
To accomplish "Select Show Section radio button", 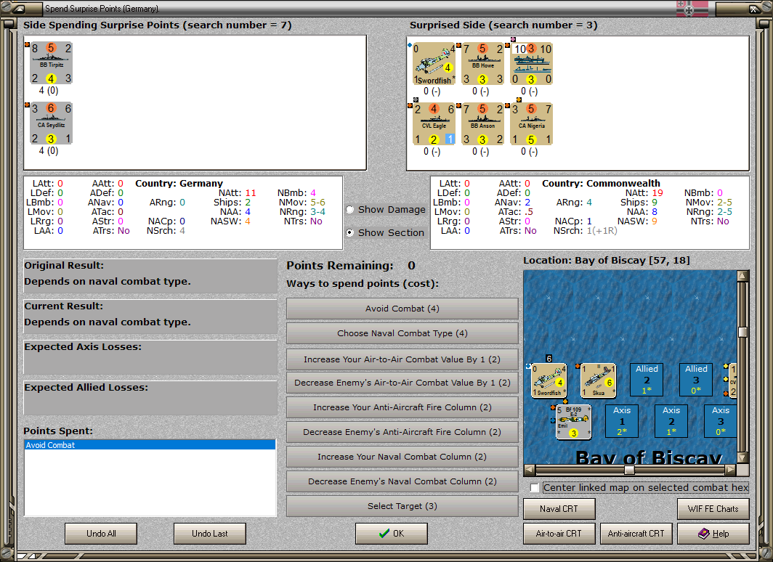I will click(350, 232).
